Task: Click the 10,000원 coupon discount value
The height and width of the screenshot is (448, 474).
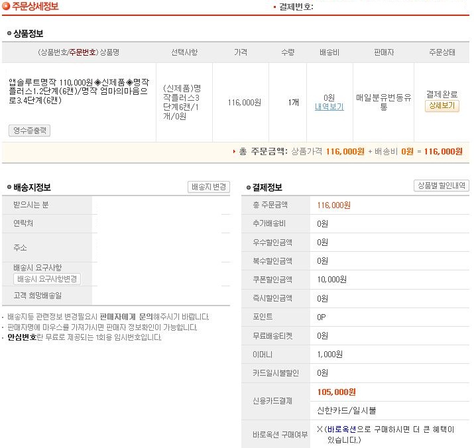Action: [331, 279]
